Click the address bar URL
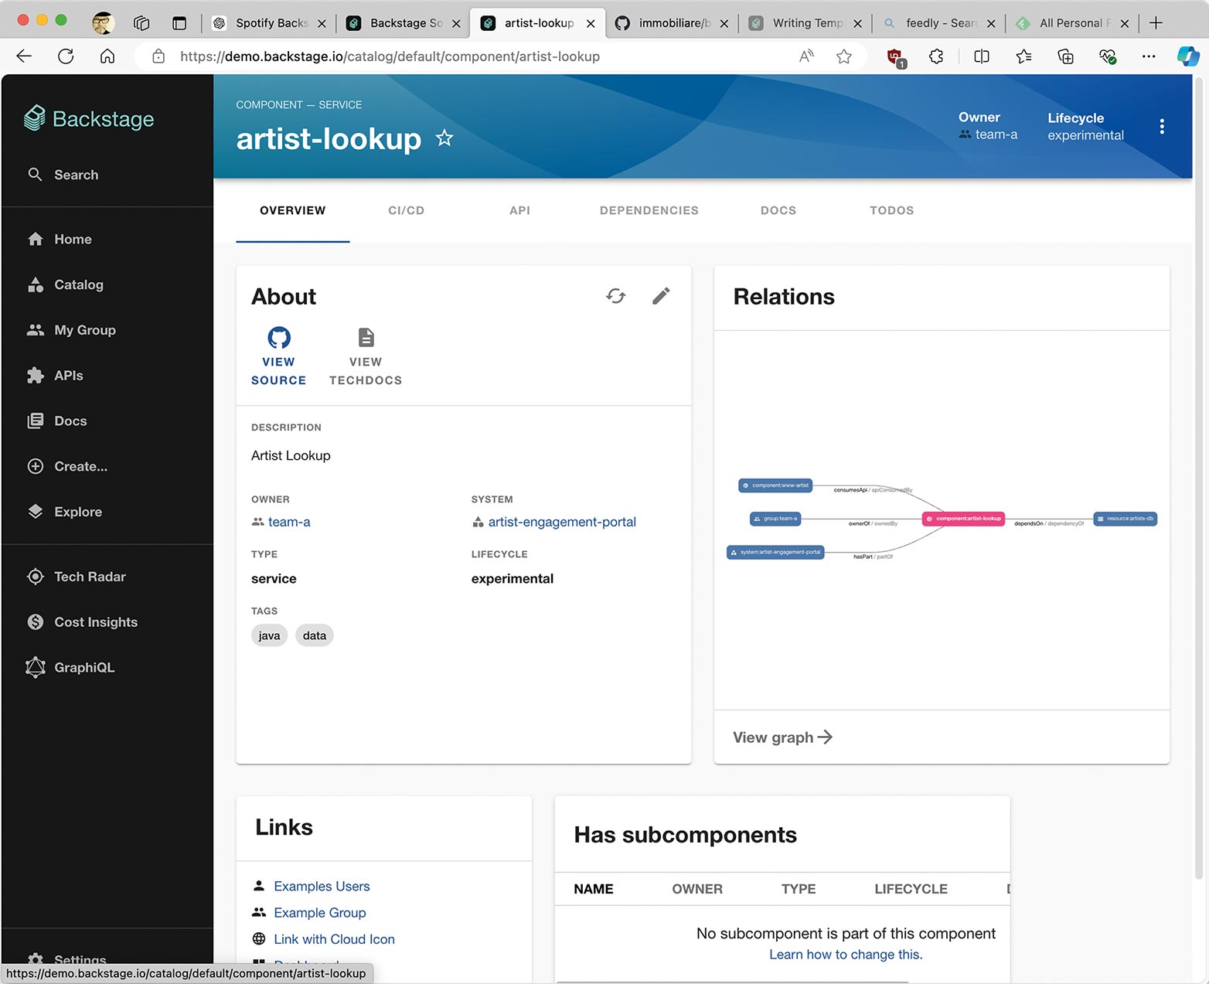1209x984 pixels. pyautogui.click(x=390, y=56)
